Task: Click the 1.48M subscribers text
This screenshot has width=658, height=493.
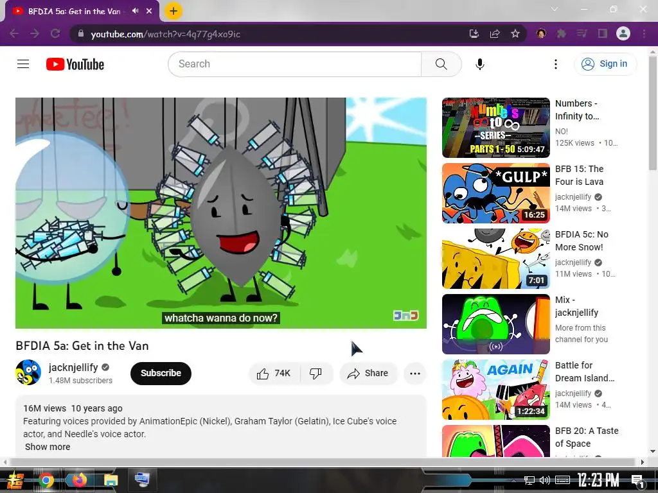Action: click(x=80, y=381)
